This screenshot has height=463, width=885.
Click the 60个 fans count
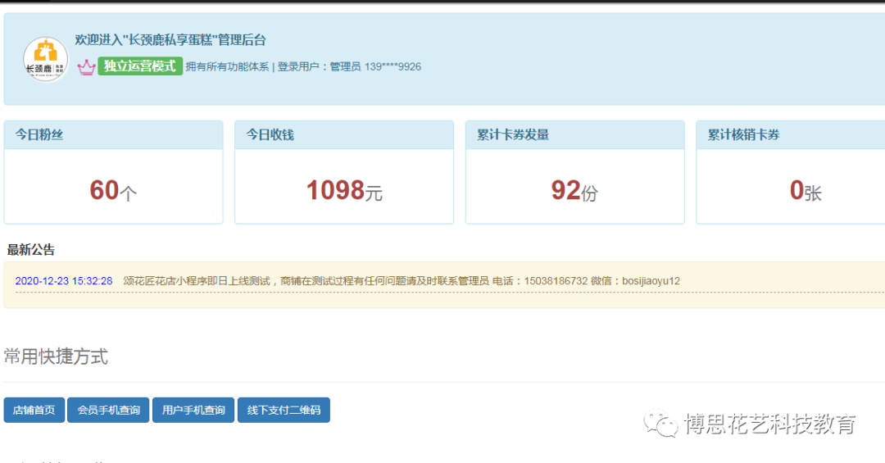coord(113,190)
